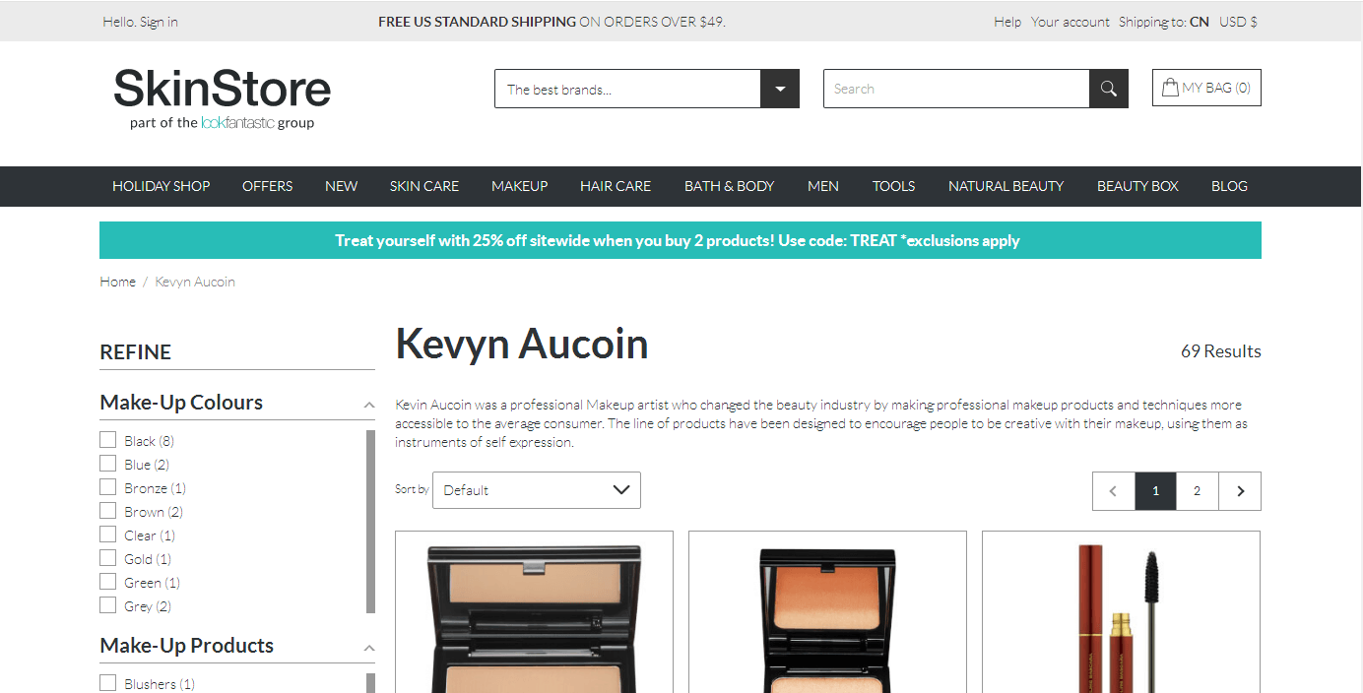Open the Help link

click(x=1007, y=22)
